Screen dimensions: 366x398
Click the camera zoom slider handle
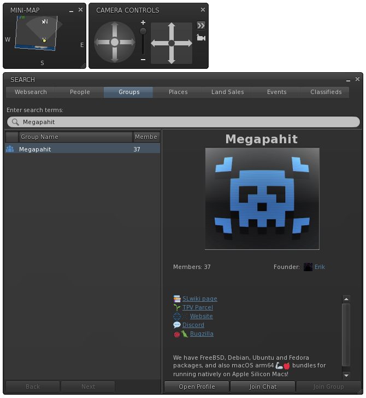[x=143, y=31]
